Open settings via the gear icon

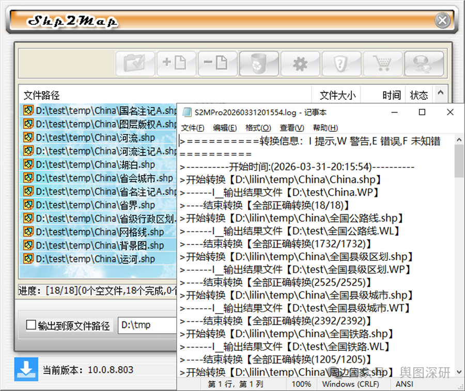coord(300,62)
